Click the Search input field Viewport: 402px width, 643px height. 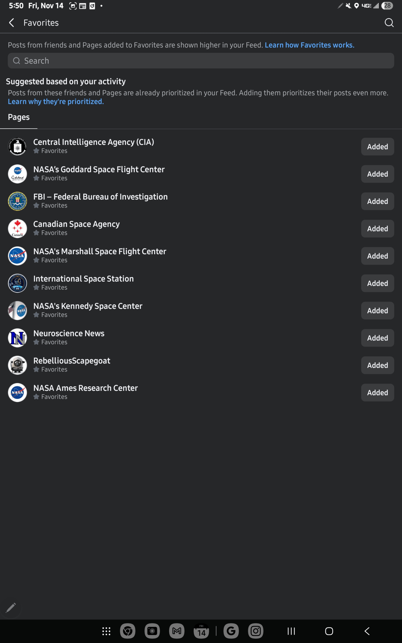pyautogui.click(x=201, y=61)
